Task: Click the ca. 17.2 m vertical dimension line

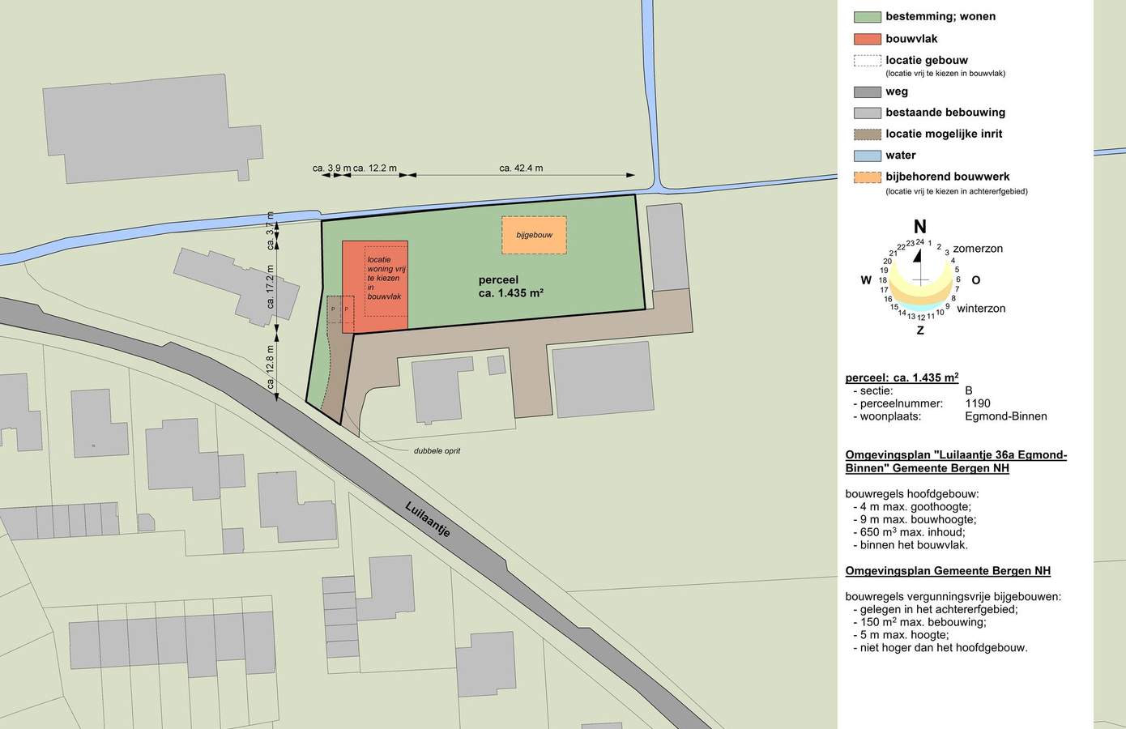Action: 276,288
